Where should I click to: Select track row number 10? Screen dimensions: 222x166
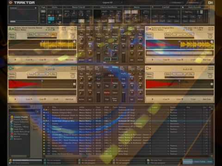(127, 135)
